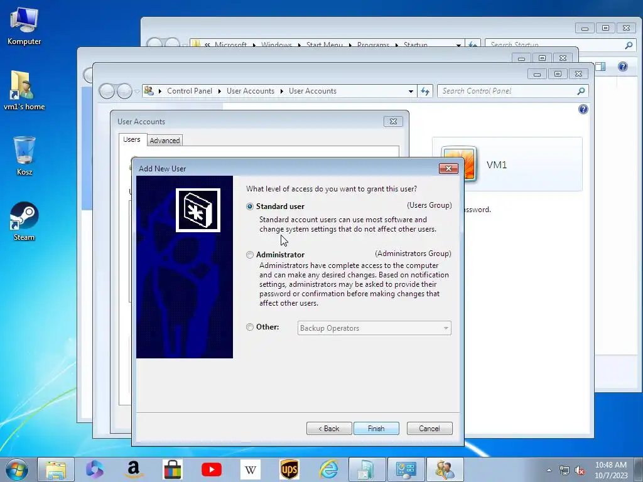Show hidden system tray icons

pos(549,470)
